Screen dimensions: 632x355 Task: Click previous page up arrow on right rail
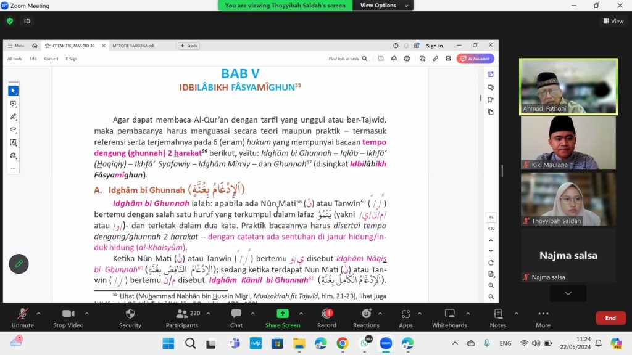pyautogui.click(x=491, y=240)
